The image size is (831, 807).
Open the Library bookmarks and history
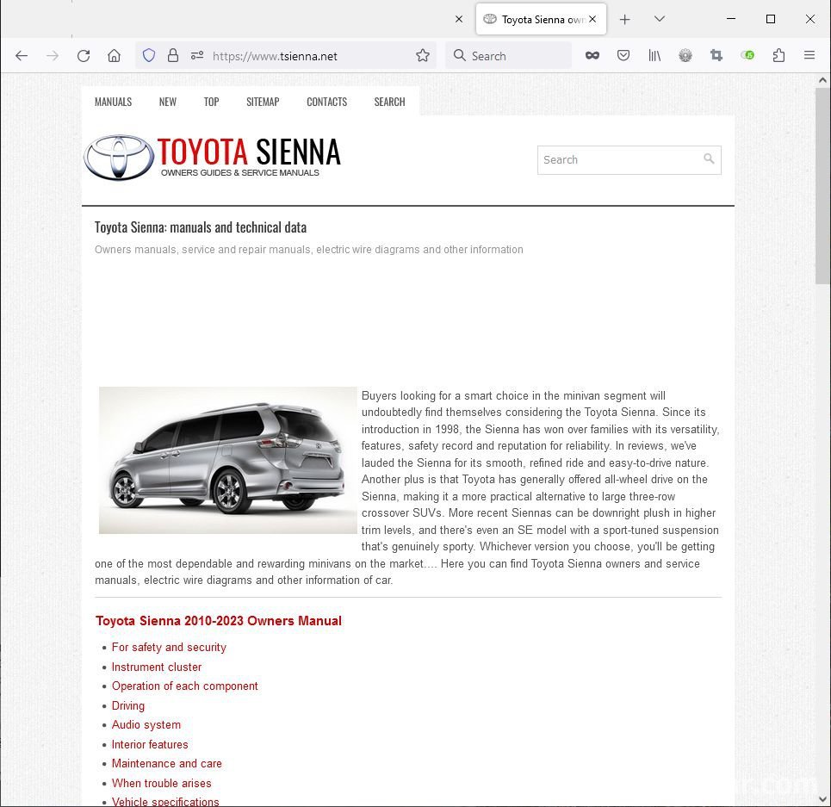point(654,55)
